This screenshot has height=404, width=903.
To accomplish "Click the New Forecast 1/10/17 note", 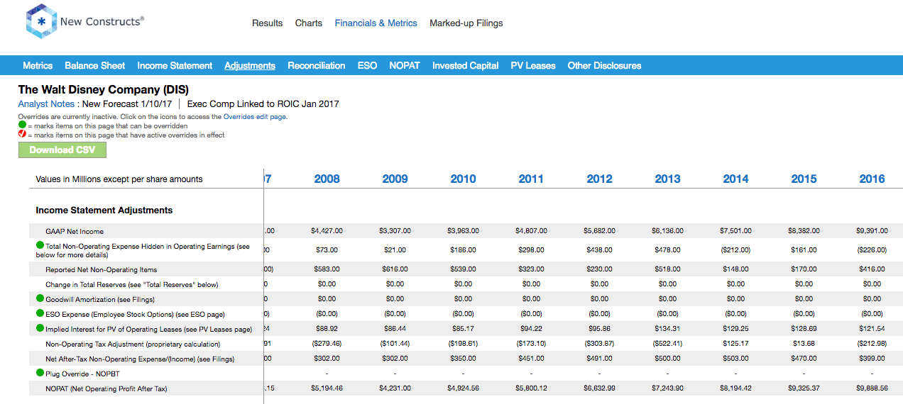I will 127,103.
